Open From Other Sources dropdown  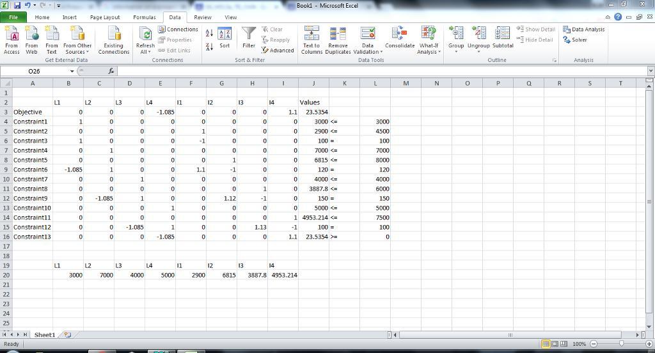[x=77, y=40]
